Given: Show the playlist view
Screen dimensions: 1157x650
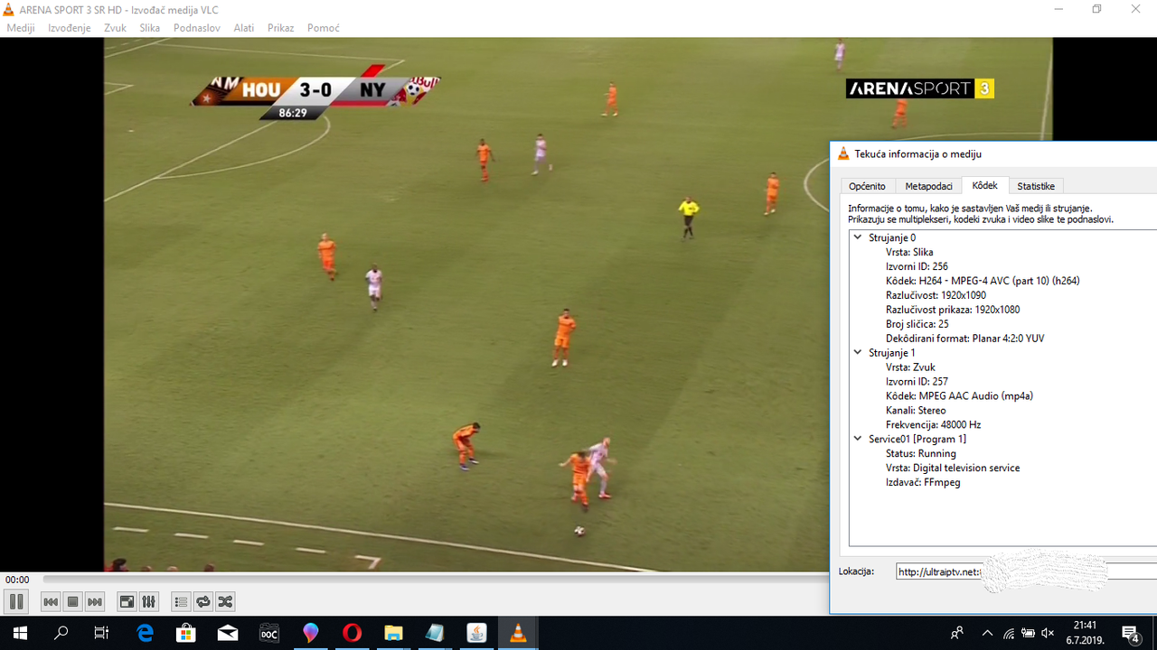Looking at the screenshot, I should click(181, 602).
